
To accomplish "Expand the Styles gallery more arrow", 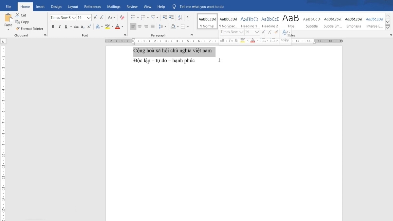I will pyautogui.click(x=388, y=27).
